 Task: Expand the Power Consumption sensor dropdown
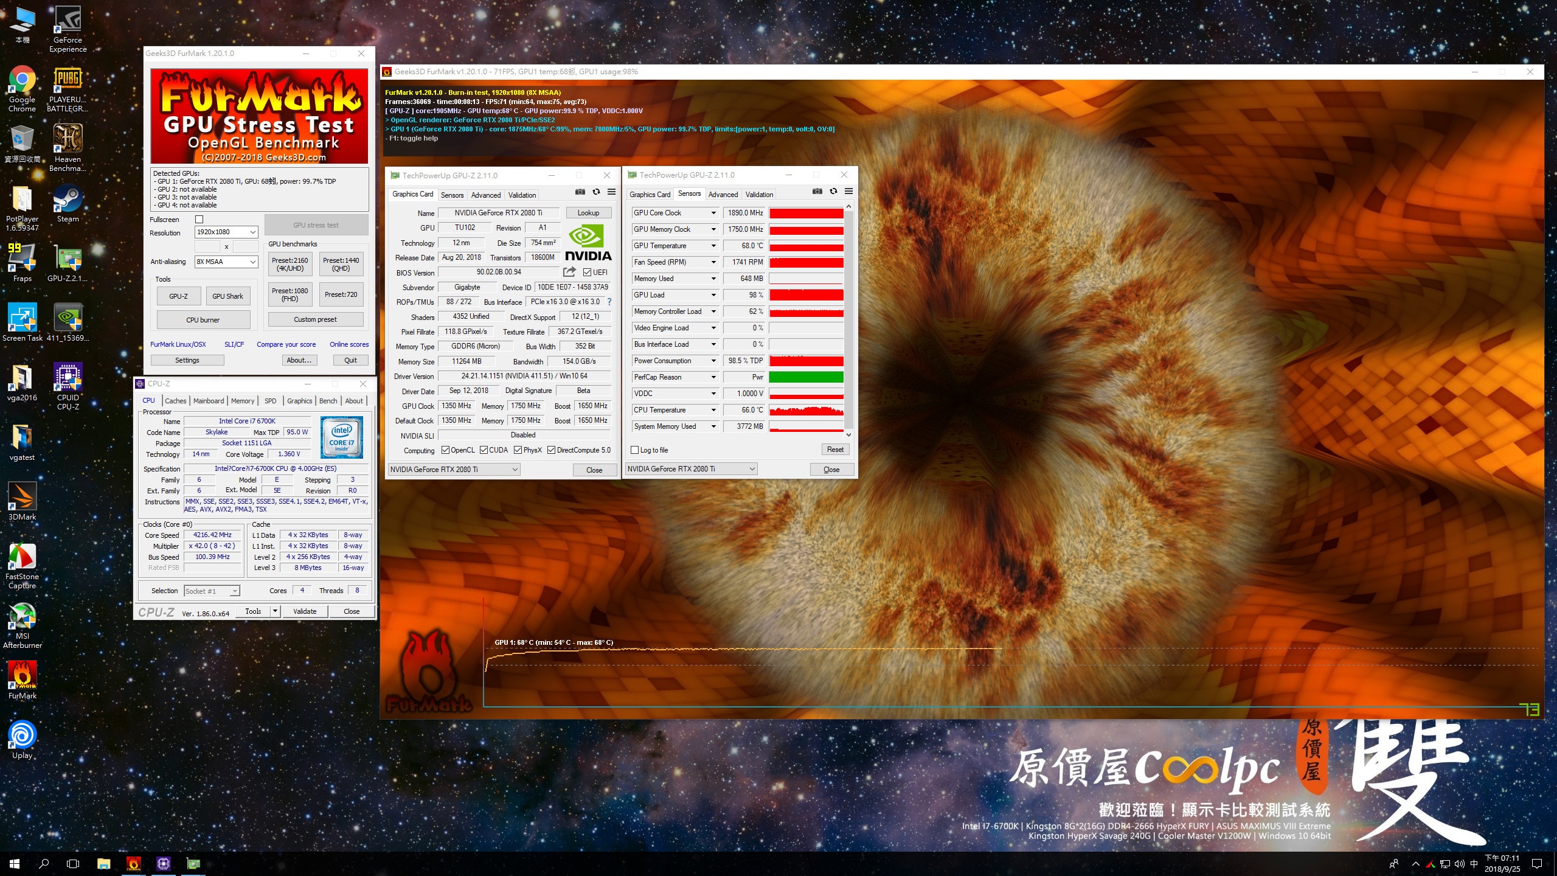(x=713, y=361)
